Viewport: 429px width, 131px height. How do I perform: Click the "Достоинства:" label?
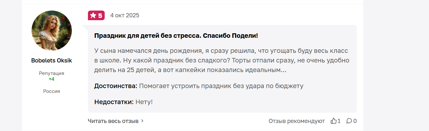pos(116,86)
